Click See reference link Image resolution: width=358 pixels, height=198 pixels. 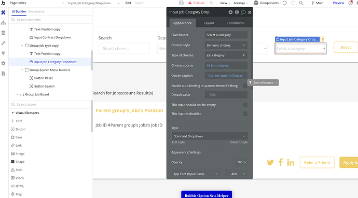263,82
